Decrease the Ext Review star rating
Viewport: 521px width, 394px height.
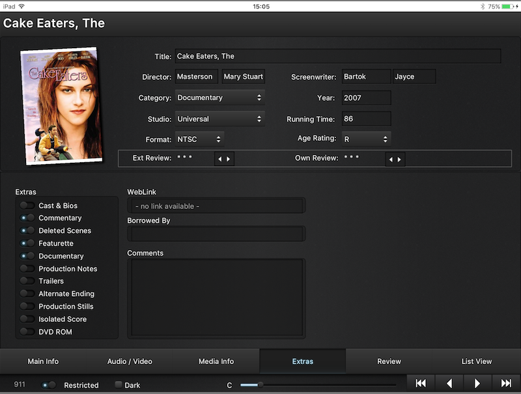pyautogui.click(x=219, y=159)
